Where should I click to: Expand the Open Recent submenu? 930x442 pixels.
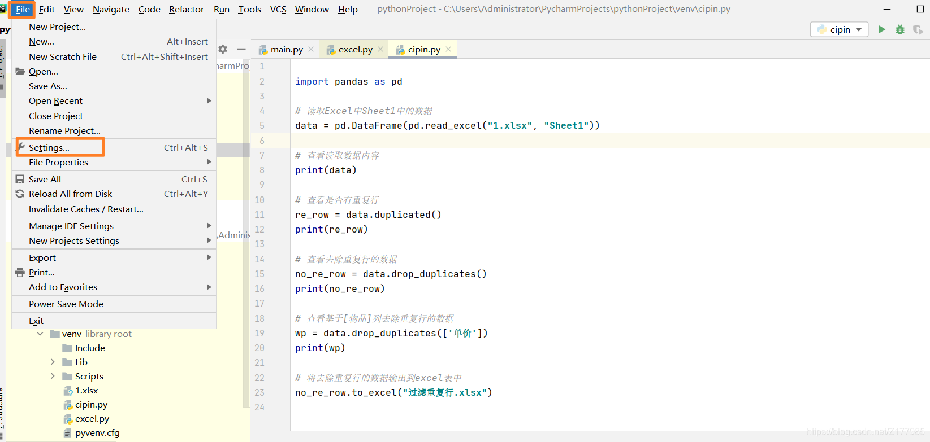pos(114,100)
